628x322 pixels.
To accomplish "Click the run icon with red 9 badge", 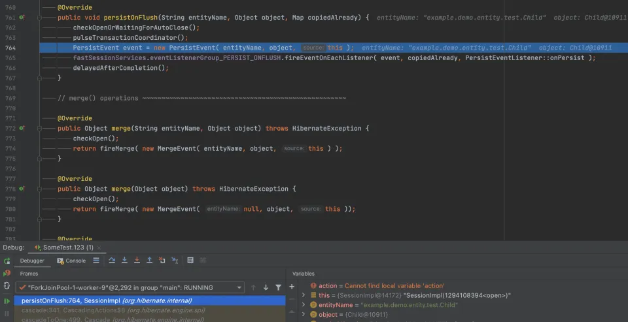I will tap(7, 273).
